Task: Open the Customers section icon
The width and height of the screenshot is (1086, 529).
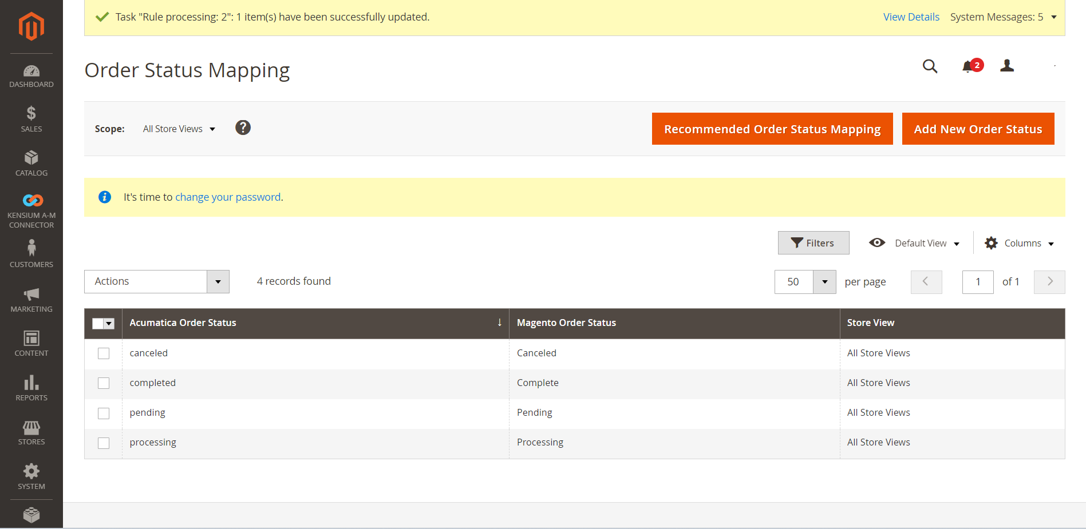Action: click(x=31, y=248)
